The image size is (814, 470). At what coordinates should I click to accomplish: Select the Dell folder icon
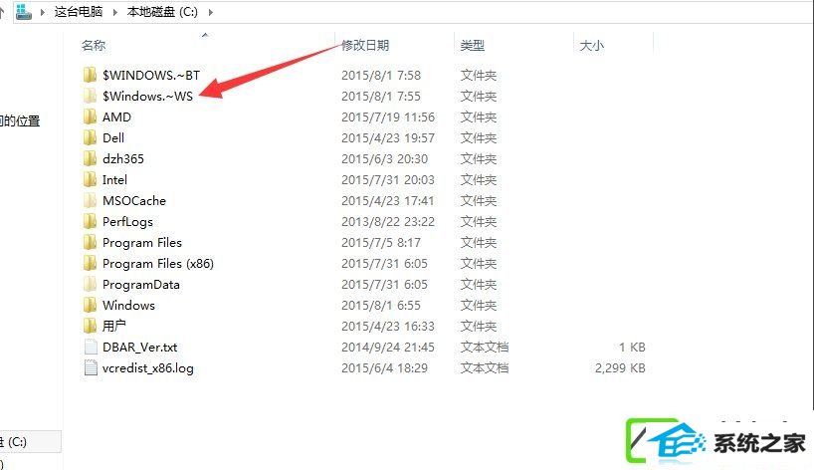tap(90, 137)
